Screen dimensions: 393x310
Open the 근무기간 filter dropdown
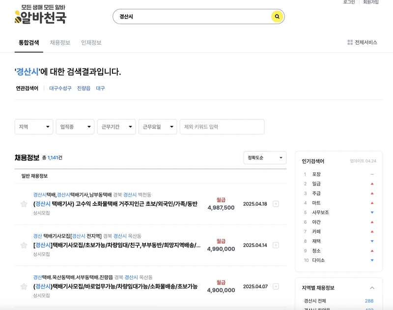coord(116,127)
